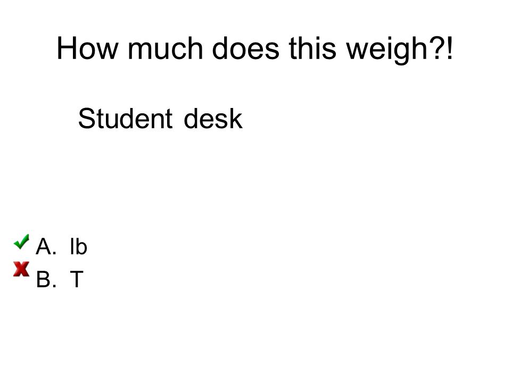The image size is (511, 383).
Task: Click the red X icon beside answer B
Action: pyautogui.click(x=21, y=269)
